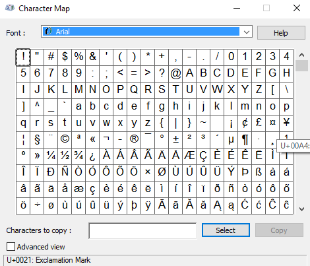The width and height of the screenshot is (310, 266).
Task: Select the capital Ĉ with circumflex
Action: click(272, 206)
